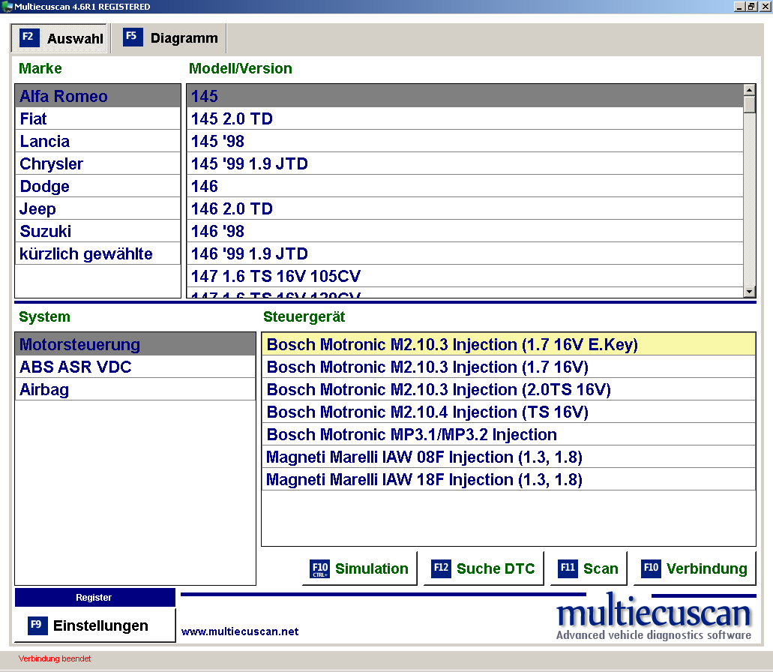Click the F10 Verbindung connect button
Viewport: 773px width, 672px height.
pyautogui.click(x=694, y=568)
